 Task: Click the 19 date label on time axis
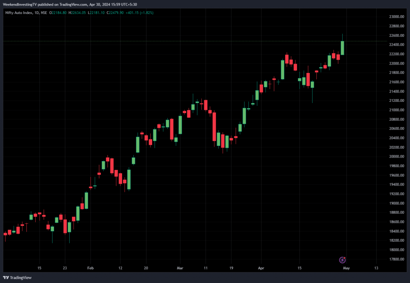tap(231, 268)
